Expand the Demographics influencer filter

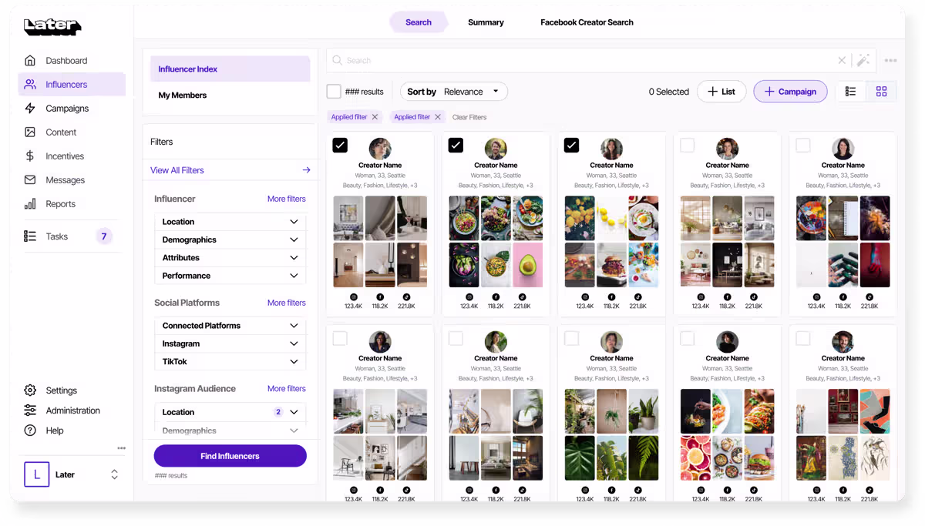230,240
